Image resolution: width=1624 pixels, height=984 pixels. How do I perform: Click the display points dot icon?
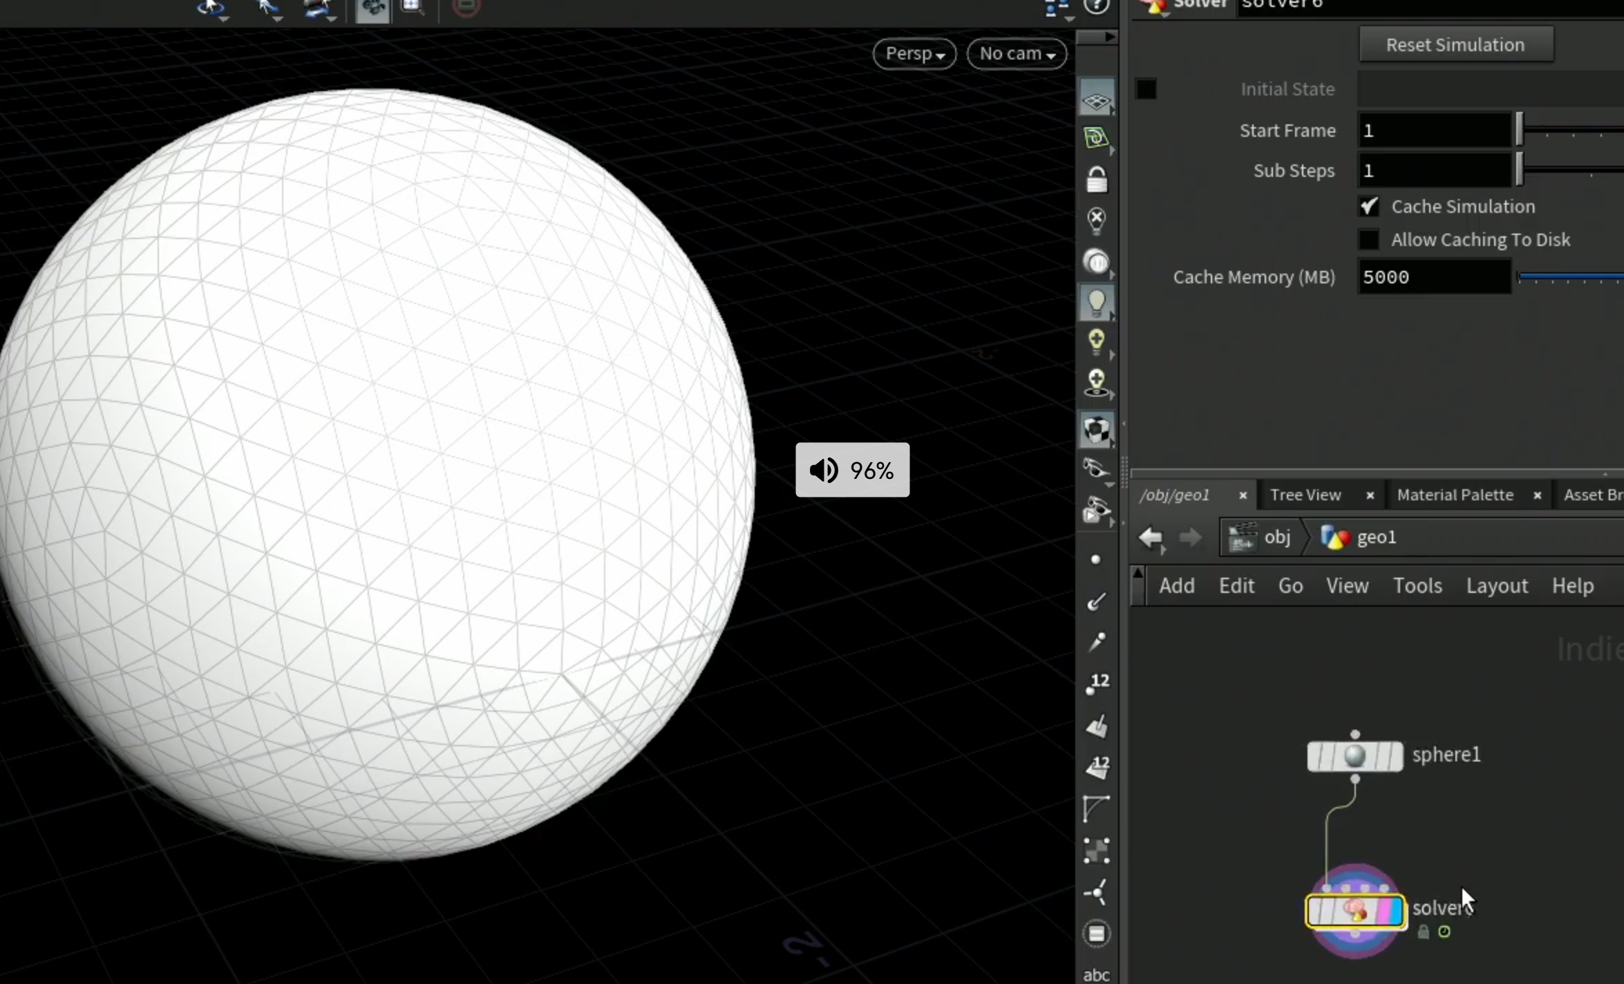1095,560
